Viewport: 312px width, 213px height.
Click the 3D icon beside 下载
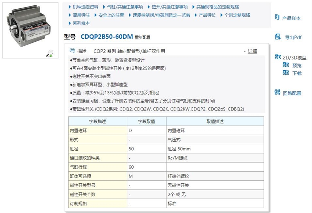click(x=286, y=73)
